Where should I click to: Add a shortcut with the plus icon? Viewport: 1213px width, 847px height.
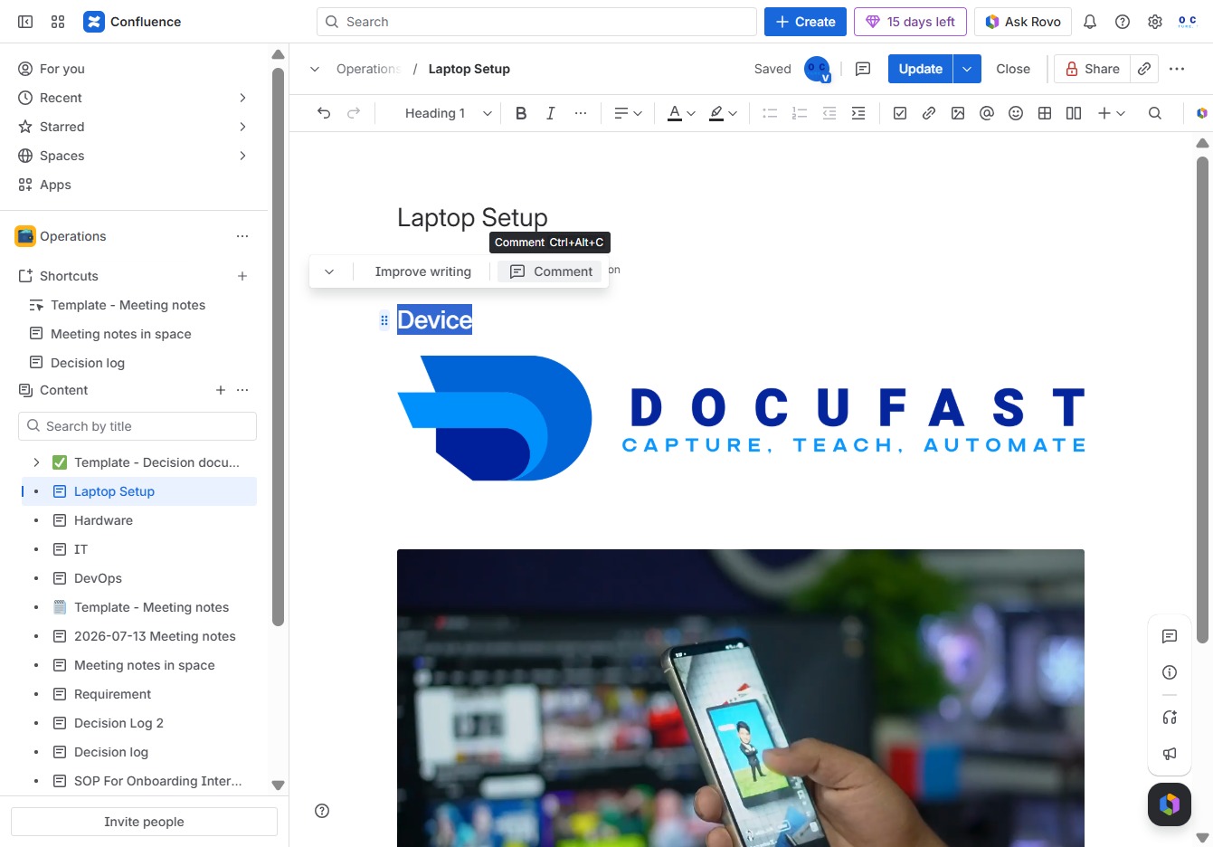coord(242,276)
